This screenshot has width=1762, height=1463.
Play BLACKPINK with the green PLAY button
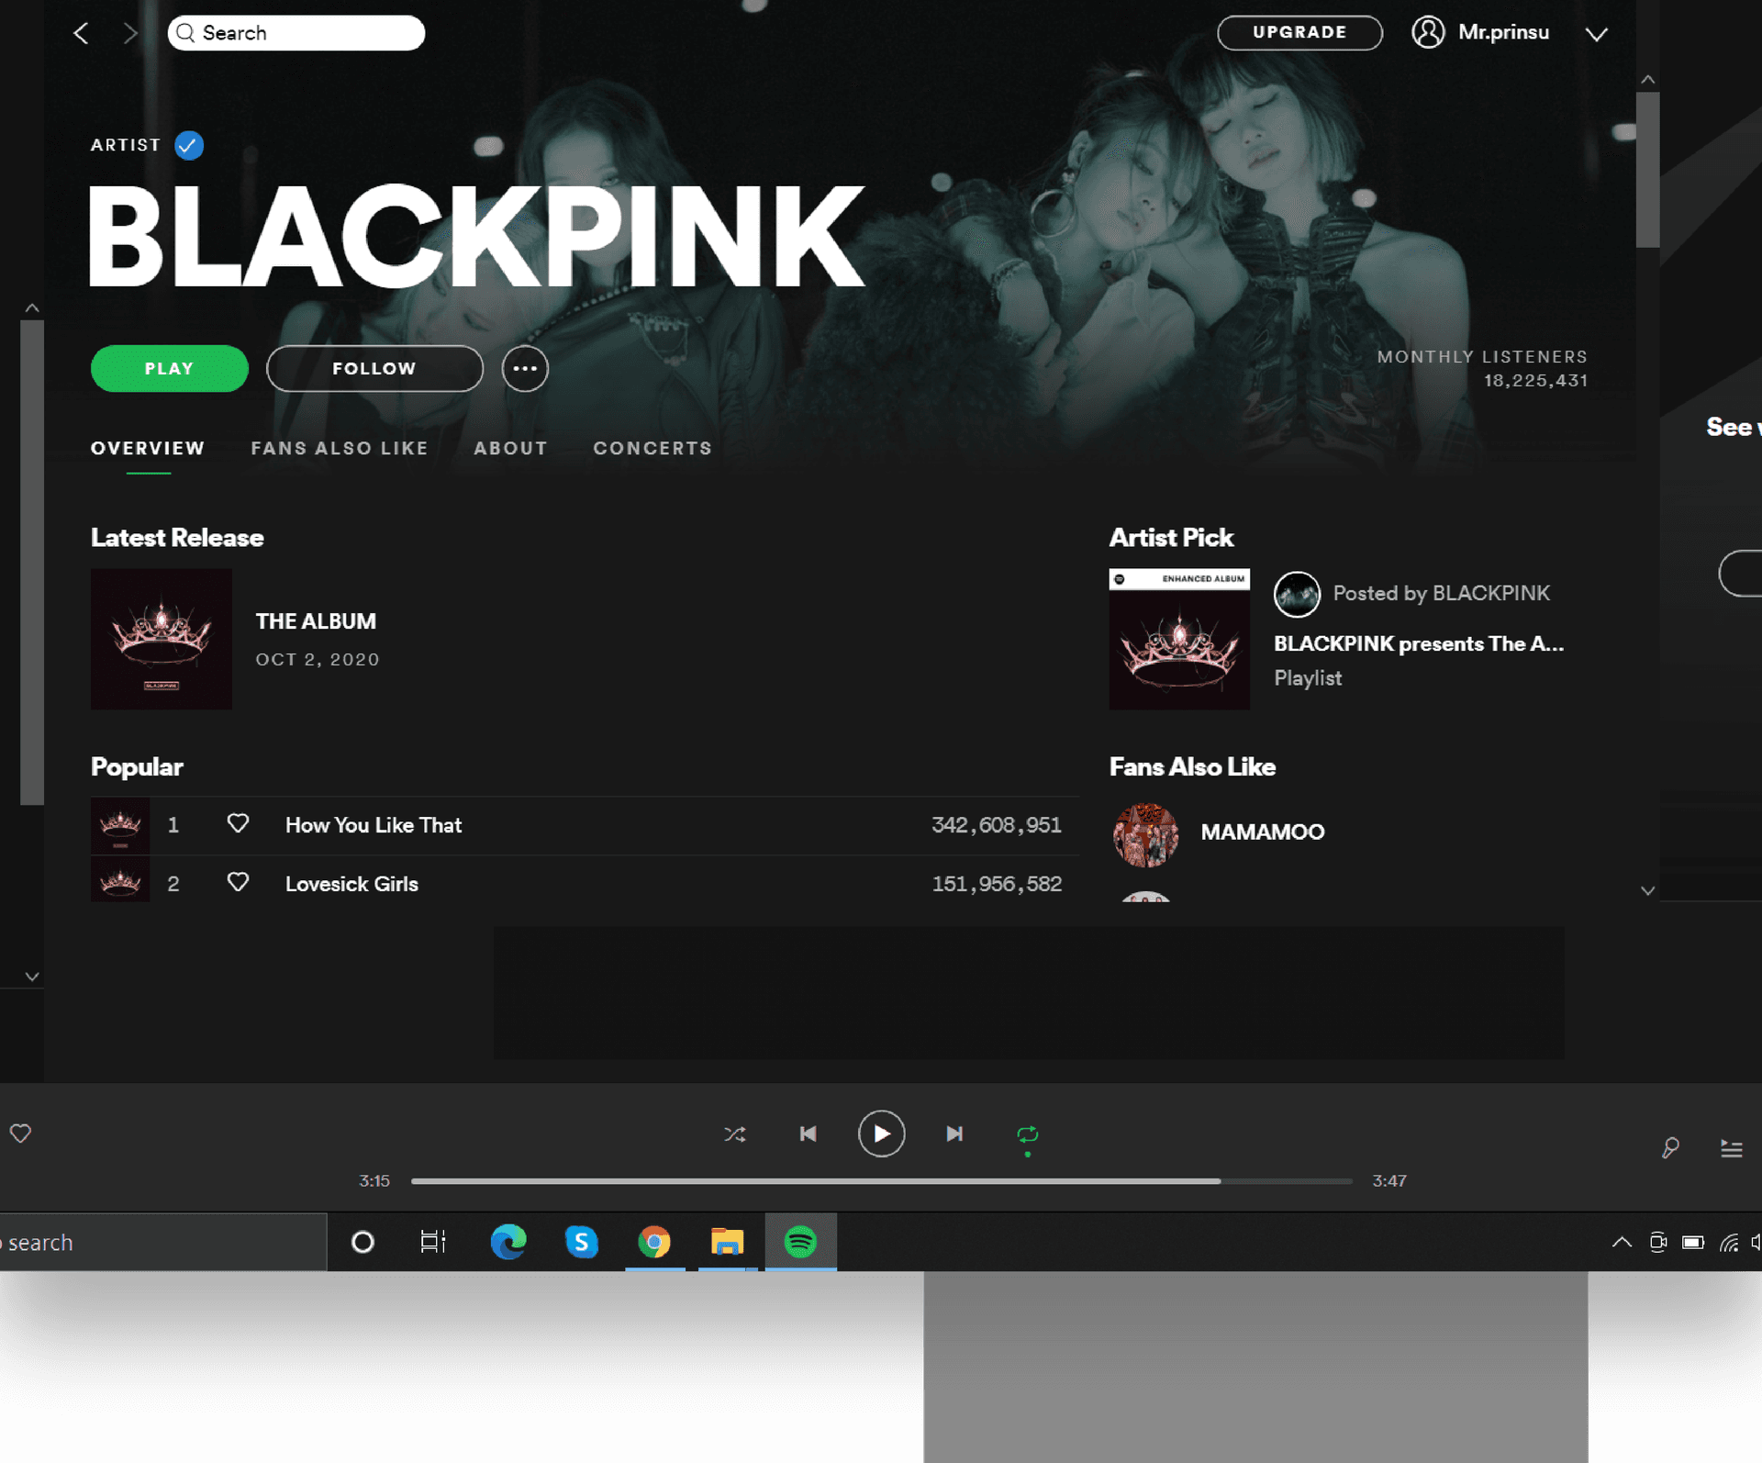coord(170,368)
